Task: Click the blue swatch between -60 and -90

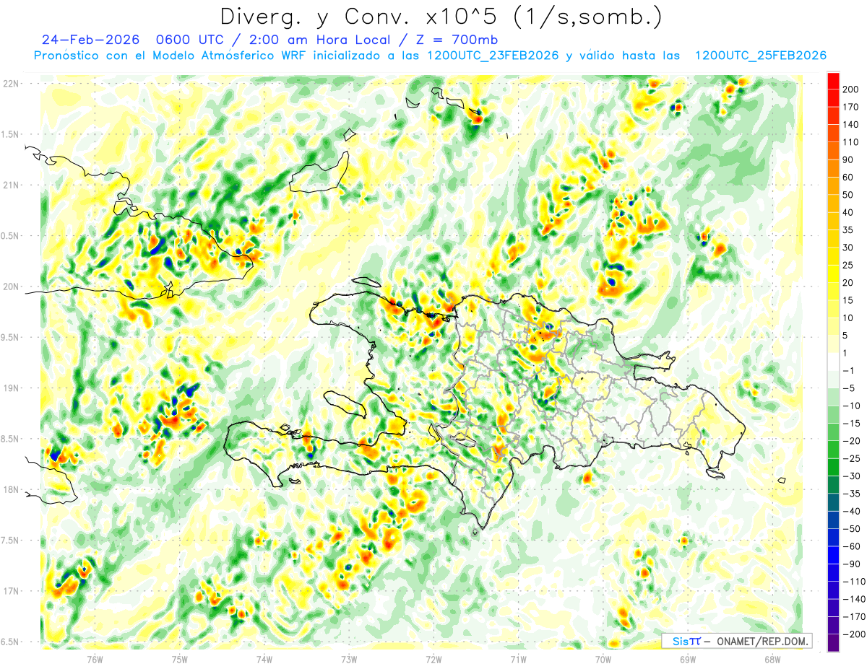Action: point(833,556)
